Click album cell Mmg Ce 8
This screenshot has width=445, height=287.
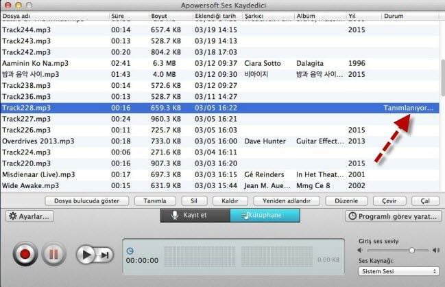[x=313, y=186]
